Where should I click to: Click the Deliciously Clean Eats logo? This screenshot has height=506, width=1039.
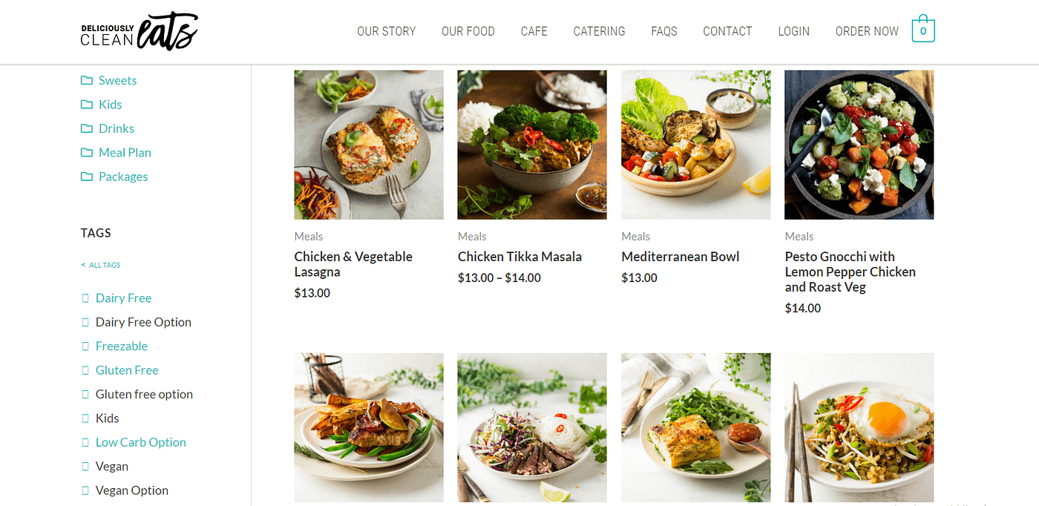tap(140, 32)
